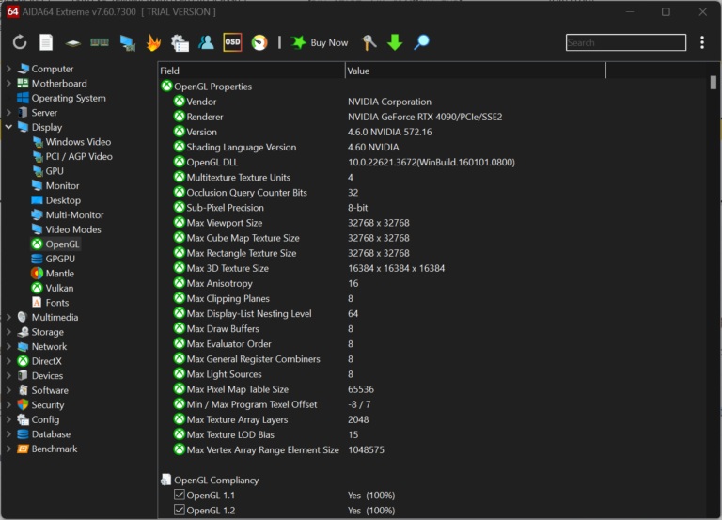Open the three-dot main menu
The image size is (722, 520).
tap(702, 42)
